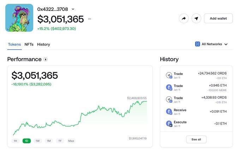240x152 pixels.
Task: Open the +24,734.562 ORDS trade icon
Action: (x=169, y=75)
